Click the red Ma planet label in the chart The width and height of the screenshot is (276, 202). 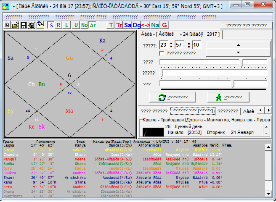pos(69,111)
